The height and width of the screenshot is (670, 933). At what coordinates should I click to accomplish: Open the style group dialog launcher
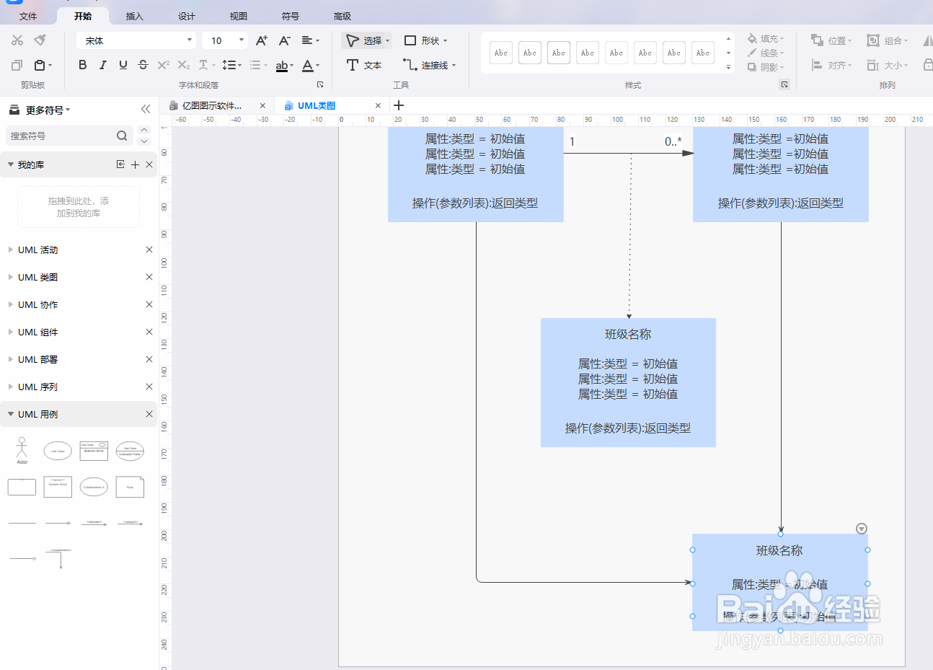(784, 84)
